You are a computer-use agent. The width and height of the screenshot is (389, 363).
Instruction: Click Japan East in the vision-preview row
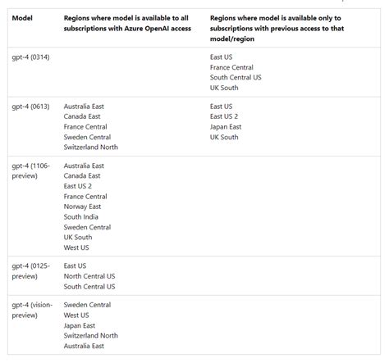click(80, 326)
